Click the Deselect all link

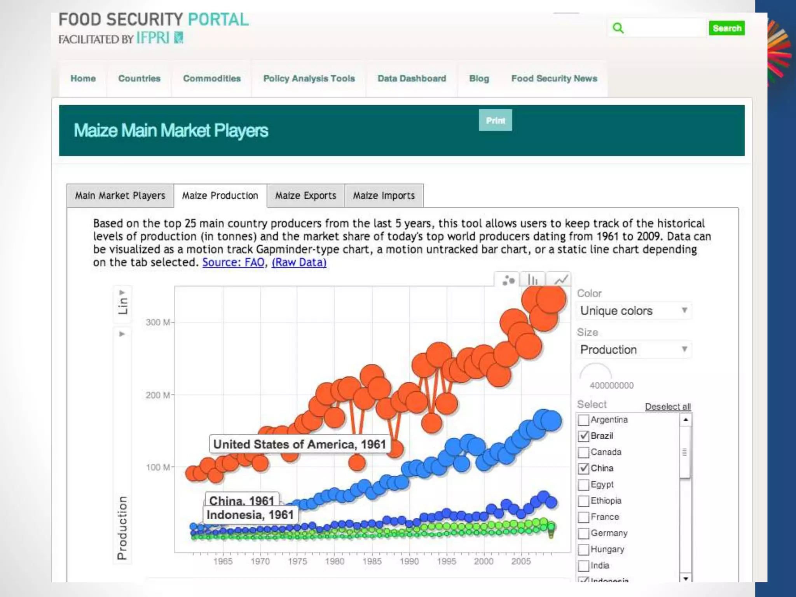[668, 407]
